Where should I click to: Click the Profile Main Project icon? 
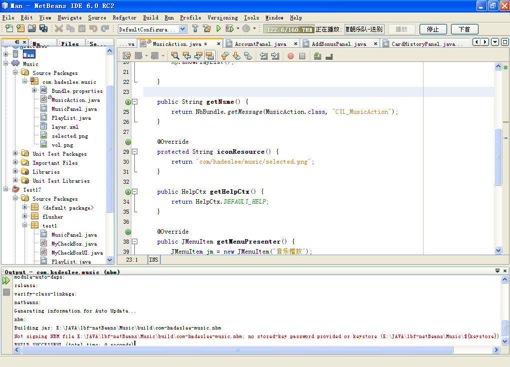point(246,28)
